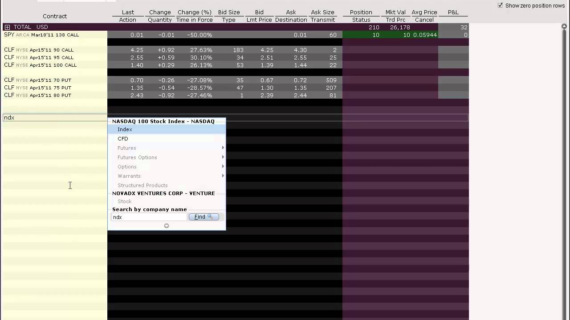Click the Options submenu arrow
Viewport: 570px width, 320px height.
tap(223, 167)
